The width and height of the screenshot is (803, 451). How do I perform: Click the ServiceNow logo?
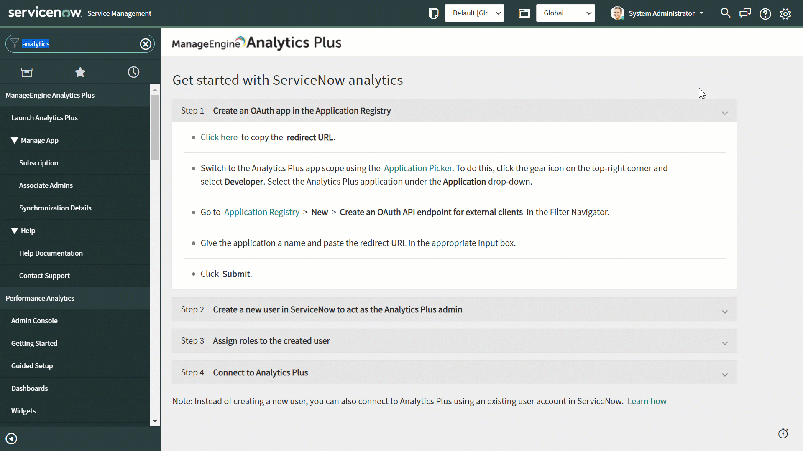coord(45,13)
